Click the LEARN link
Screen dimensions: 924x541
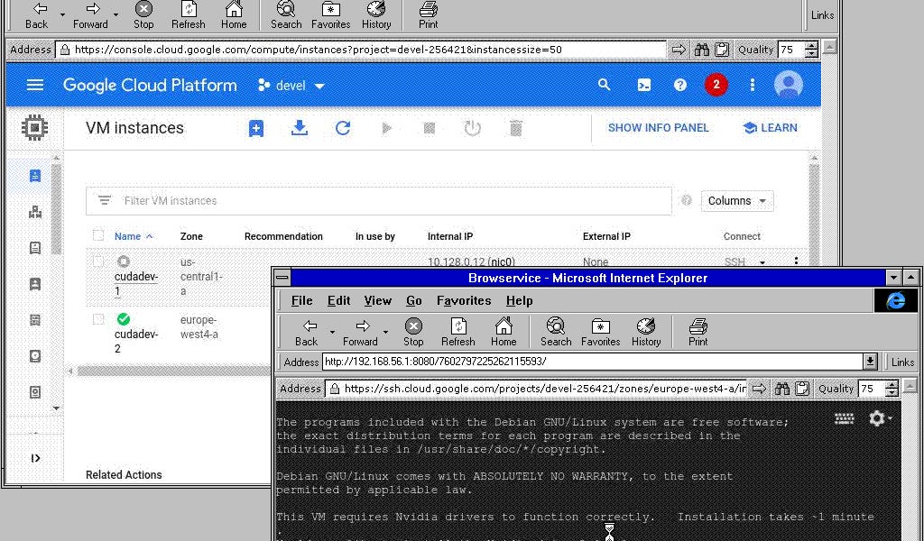coord(770,128)
